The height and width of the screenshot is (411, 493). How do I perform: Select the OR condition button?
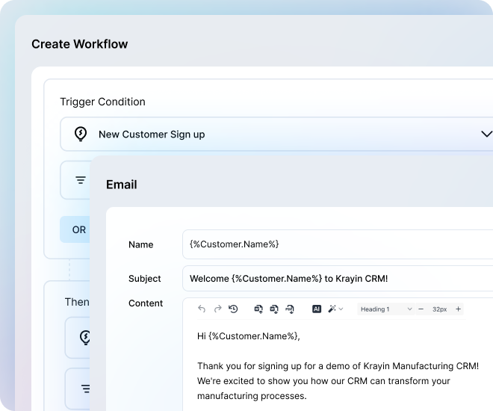tap(75, 229)
